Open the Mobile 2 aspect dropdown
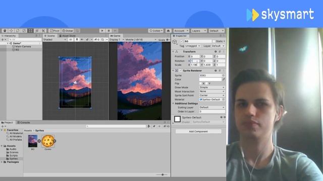 141,40
